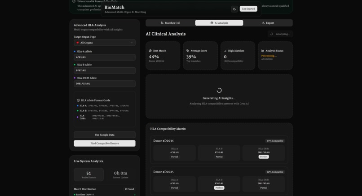Focus the HLA-DRB1 Allele input field
Screen dimensions: 362x196
tap(105, 84)
